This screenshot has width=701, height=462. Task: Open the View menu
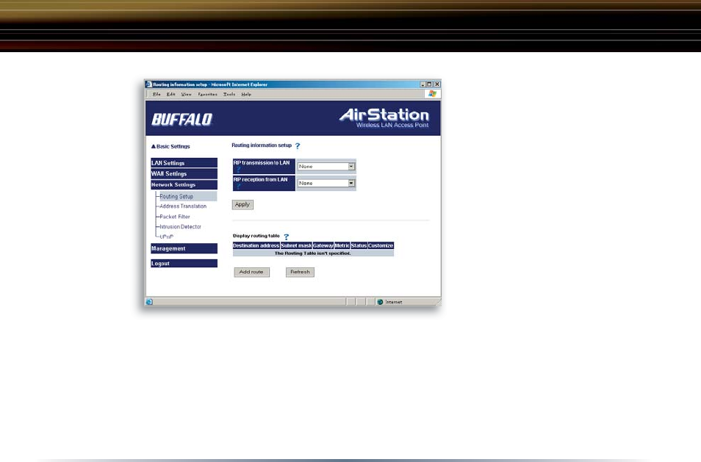click(x=186, y=94)
